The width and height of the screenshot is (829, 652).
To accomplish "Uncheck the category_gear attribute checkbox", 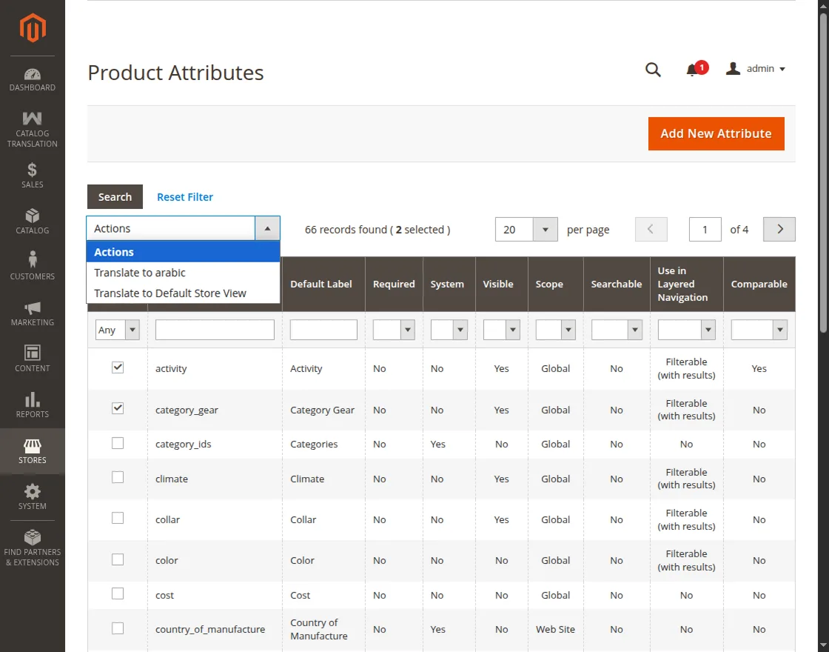I will pyautogui.click(x=118, y=408).
